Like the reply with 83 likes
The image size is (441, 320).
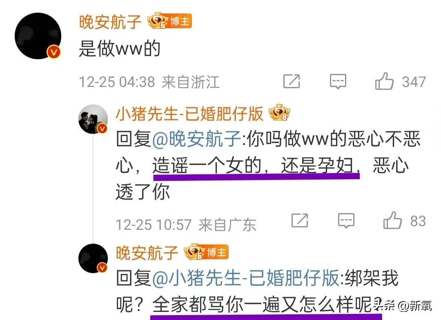click(x=392, y=220)
